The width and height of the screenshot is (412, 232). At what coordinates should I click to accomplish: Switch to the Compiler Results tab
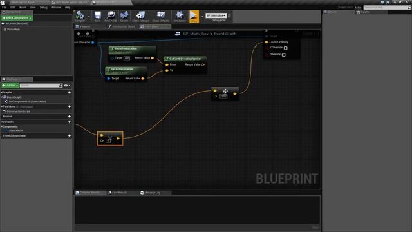tap(90, 193)
